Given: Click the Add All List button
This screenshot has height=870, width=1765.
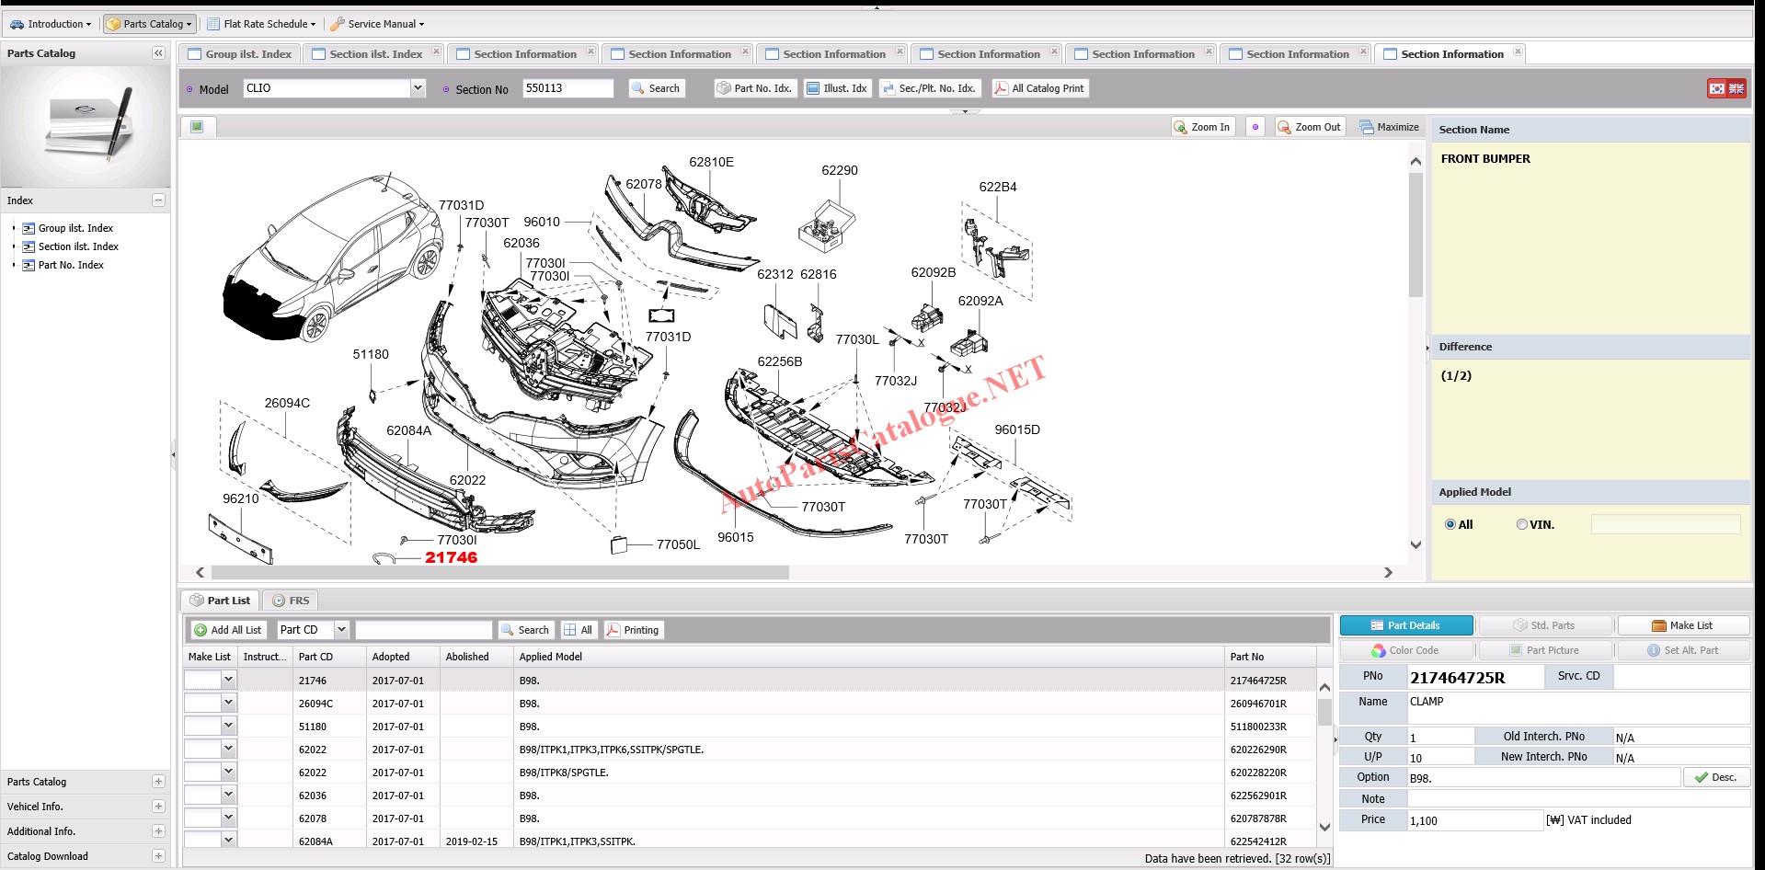Looking at the screenshot, I should (227, 630).
